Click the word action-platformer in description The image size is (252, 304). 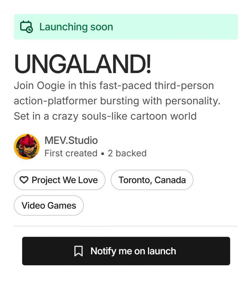(x=55, y=101)
